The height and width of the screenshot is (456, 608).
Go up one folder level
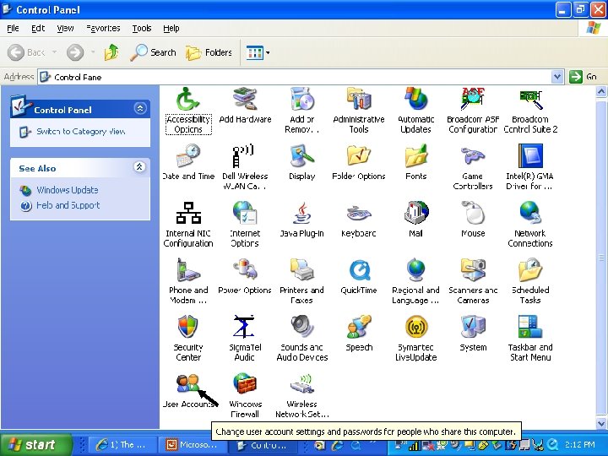click(111, 52)
